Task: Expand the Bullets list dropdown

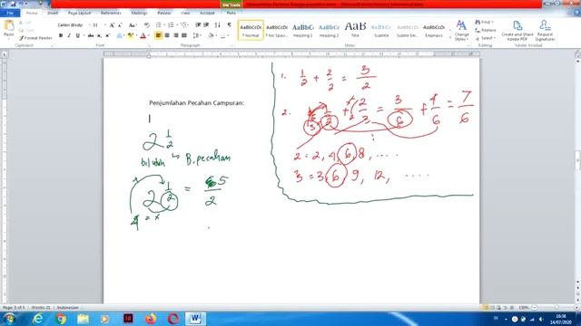Action: (x=163, y=24)
